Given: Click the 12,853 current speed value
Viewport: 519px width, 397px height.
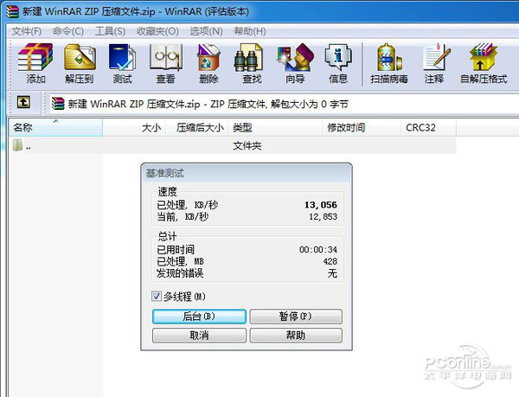Looking at the screenshot, I should 323,217.
